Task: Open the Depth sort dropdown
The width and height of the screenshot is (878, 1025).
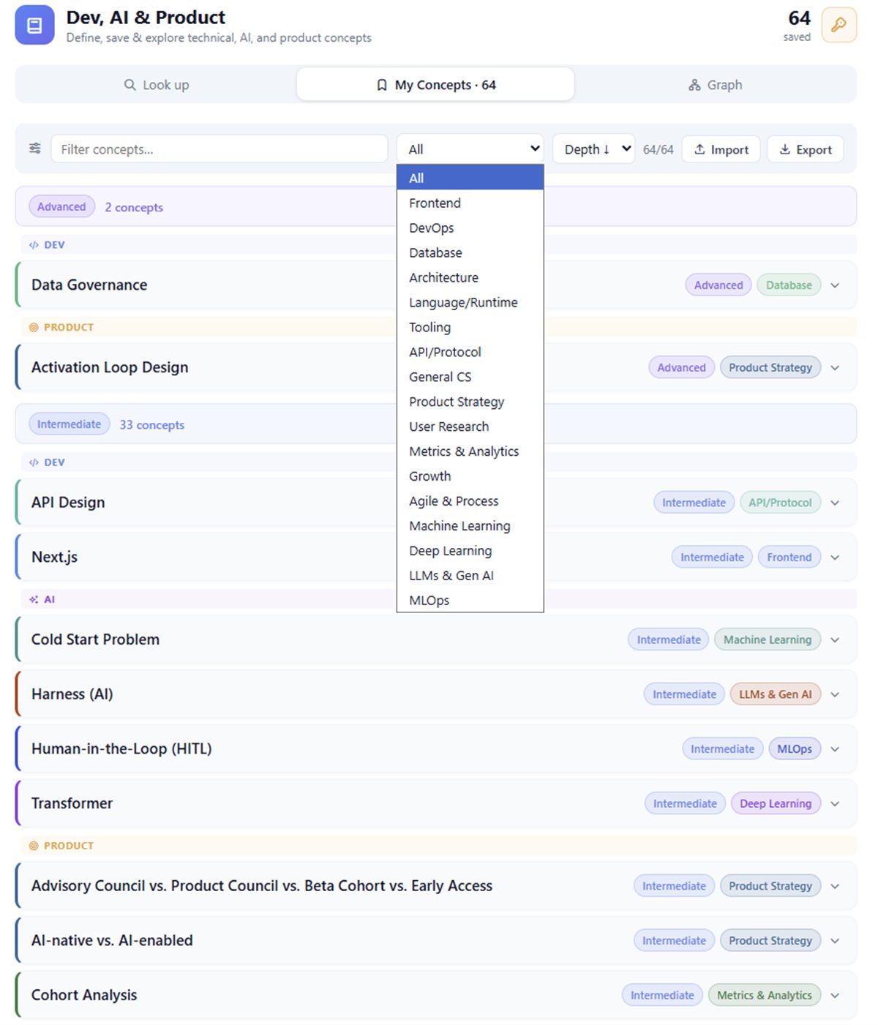Action: (593, 149)
